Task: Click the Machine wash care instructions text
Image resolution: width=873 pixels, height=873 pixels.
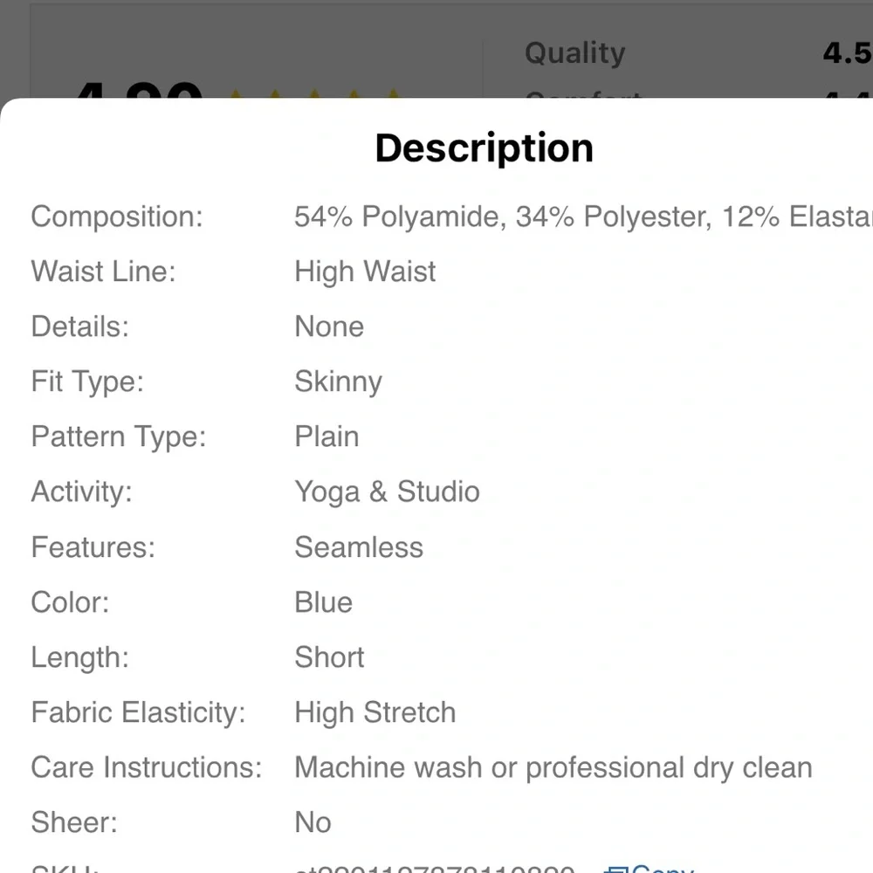Action: 553,767
